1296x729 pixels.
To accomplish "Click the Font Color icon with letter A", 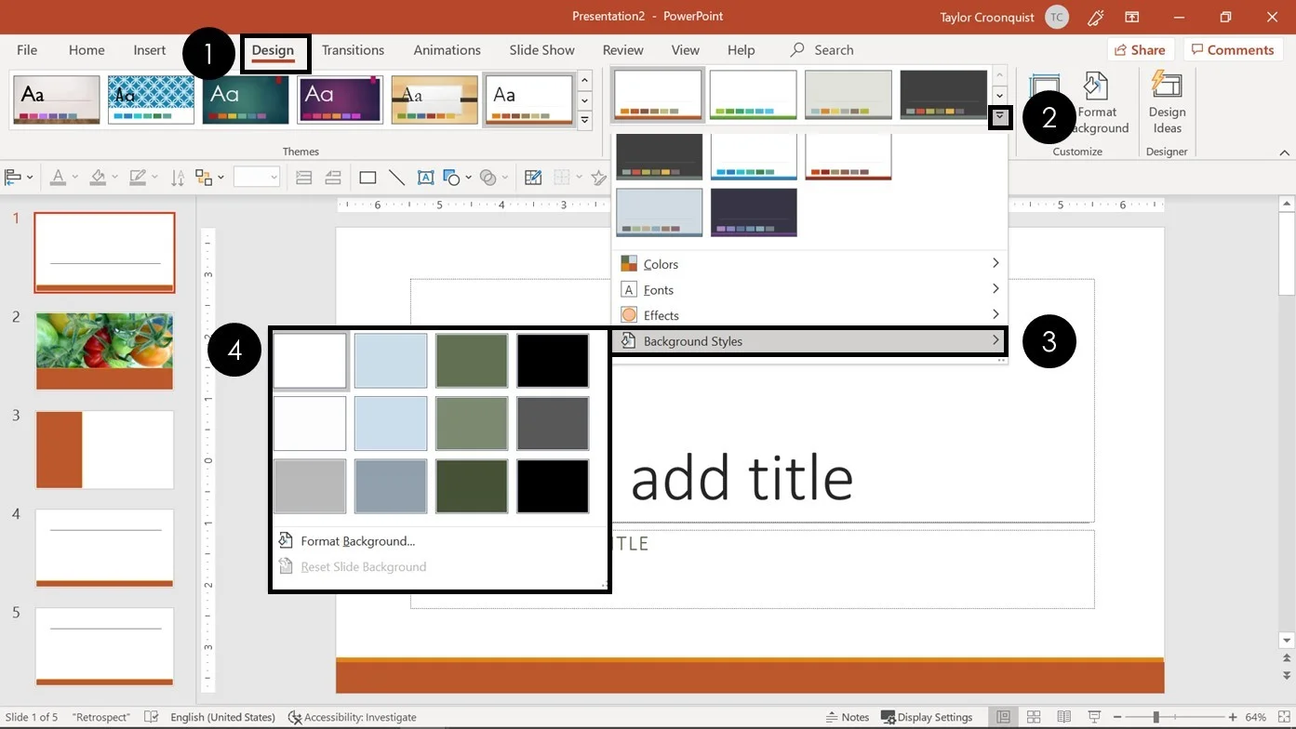I will click(58, 177).
